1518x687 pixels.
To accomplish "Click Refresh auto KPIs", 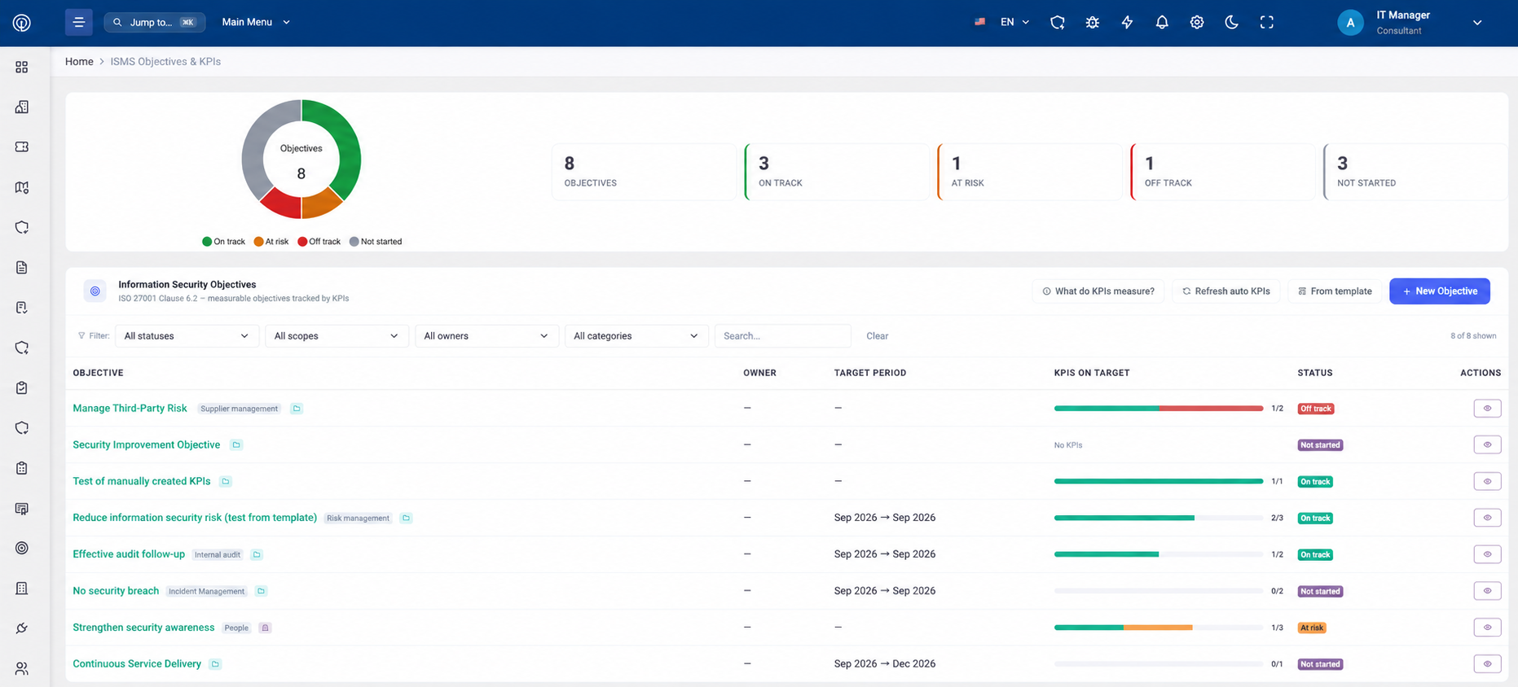I will [1226, 291].
